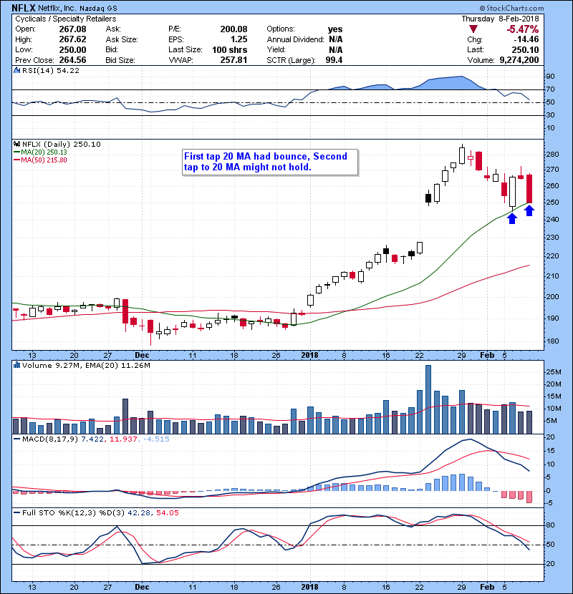Screen dimensions: 573x594
Task: Click the Prev Close value 264.56
Action: 72,60
